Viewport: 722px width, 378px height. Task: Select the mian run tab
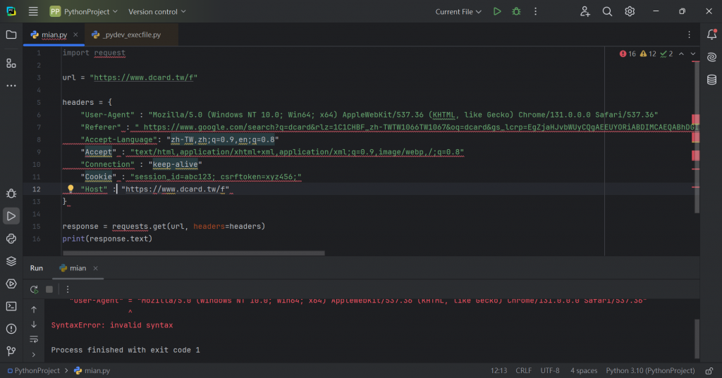[78, 268]
